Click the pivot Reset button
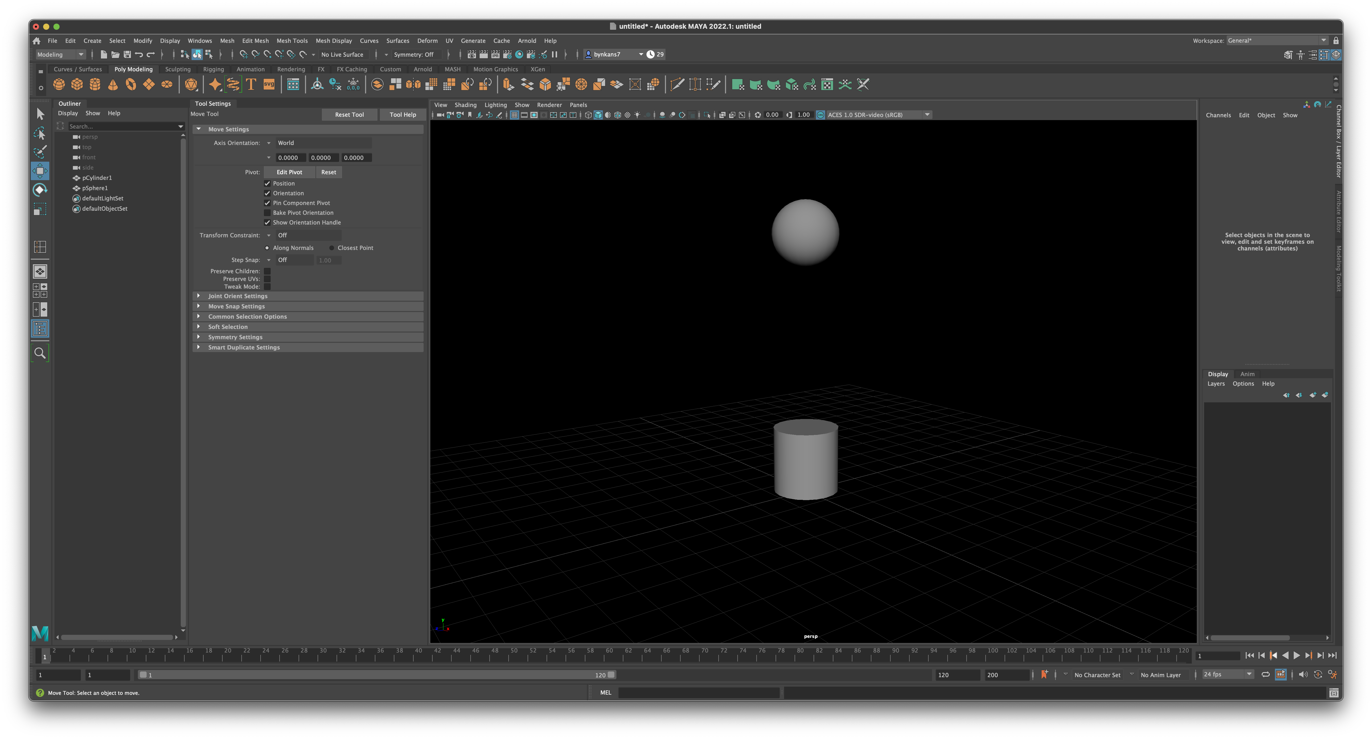This screenshot has height=739, width=1372. 329,172
